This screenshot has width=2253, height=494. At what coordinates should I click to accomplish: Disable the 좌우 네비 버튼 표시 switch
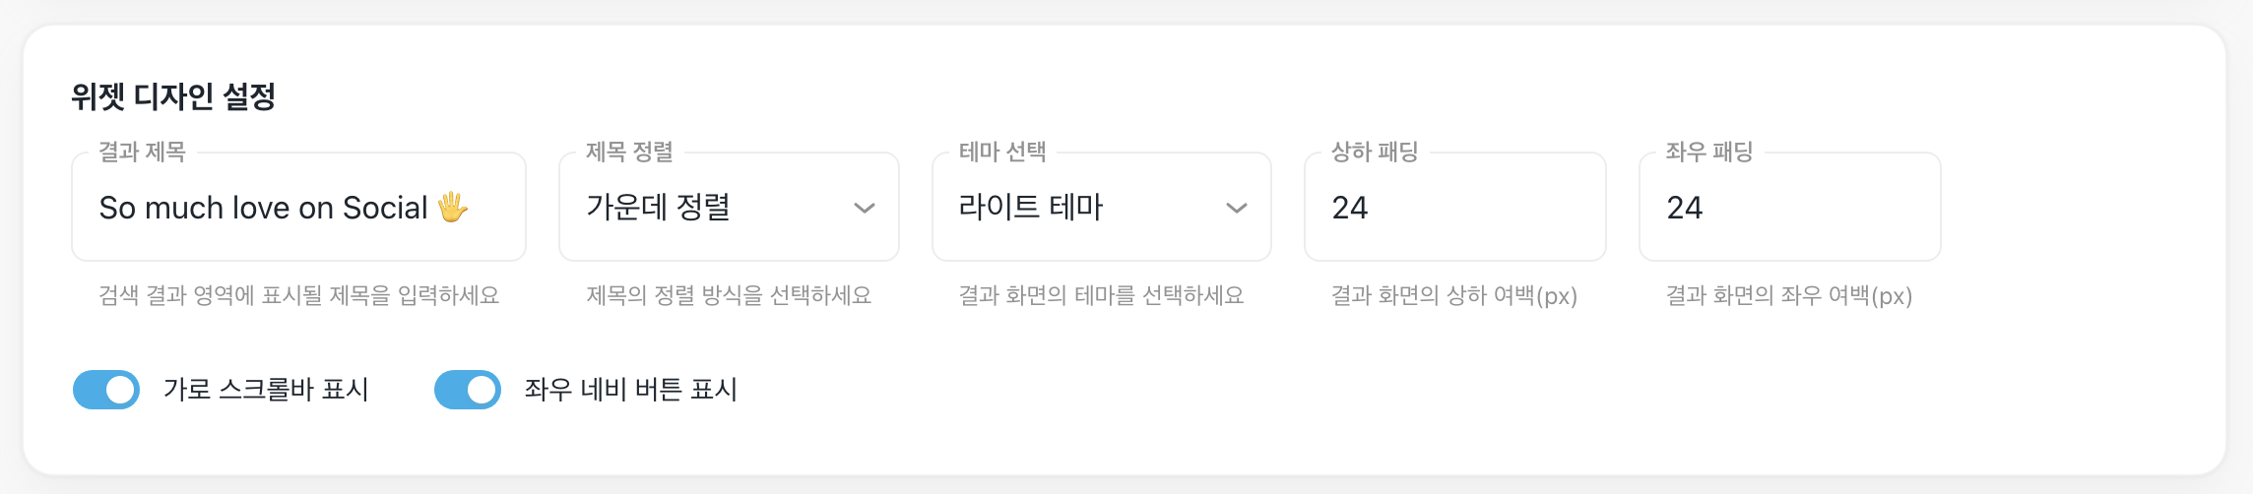coord(468,390)
